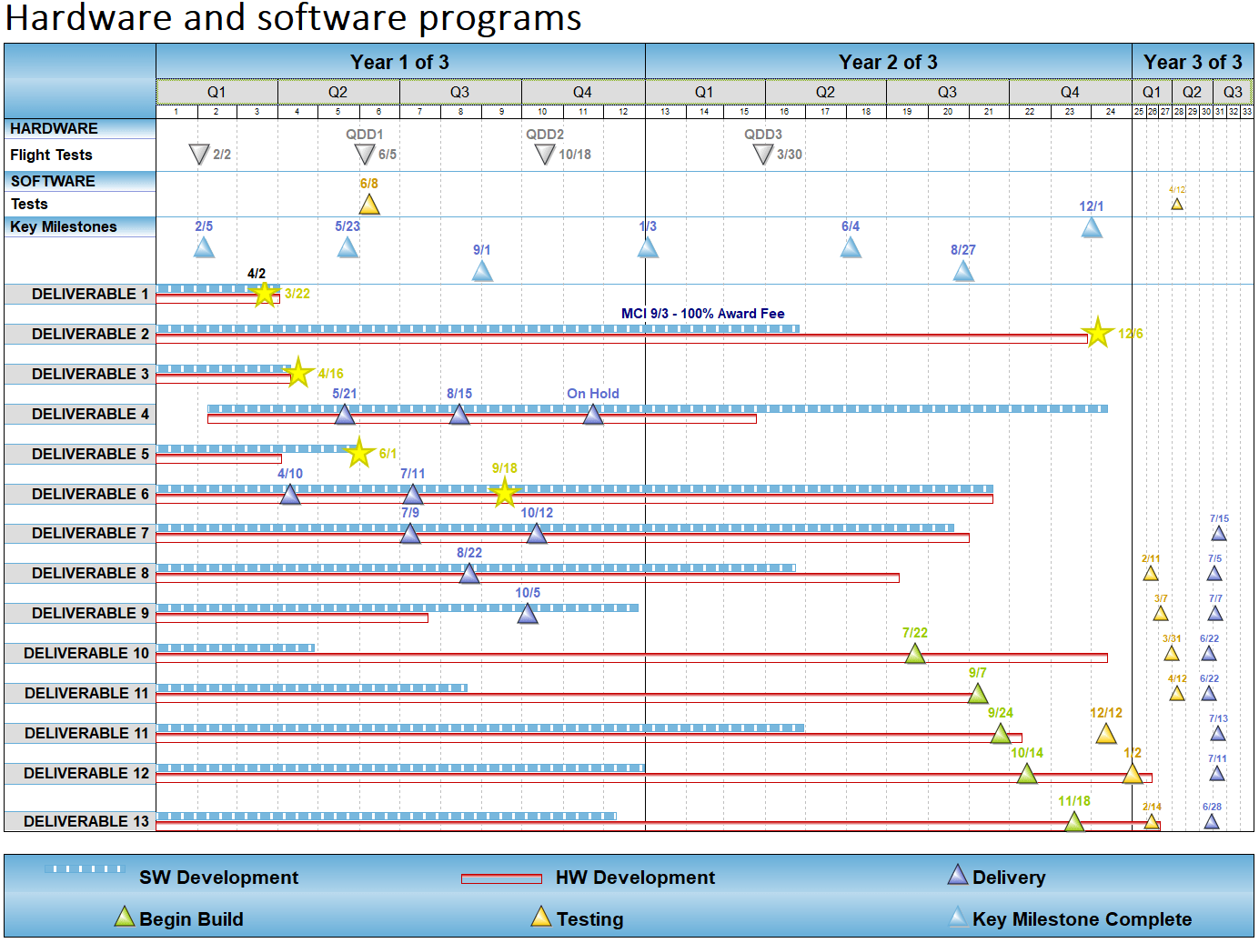Select the 12/12 testing triangle on Deliverable 11
The image size is (1259, 943).
pos(1106,734)
